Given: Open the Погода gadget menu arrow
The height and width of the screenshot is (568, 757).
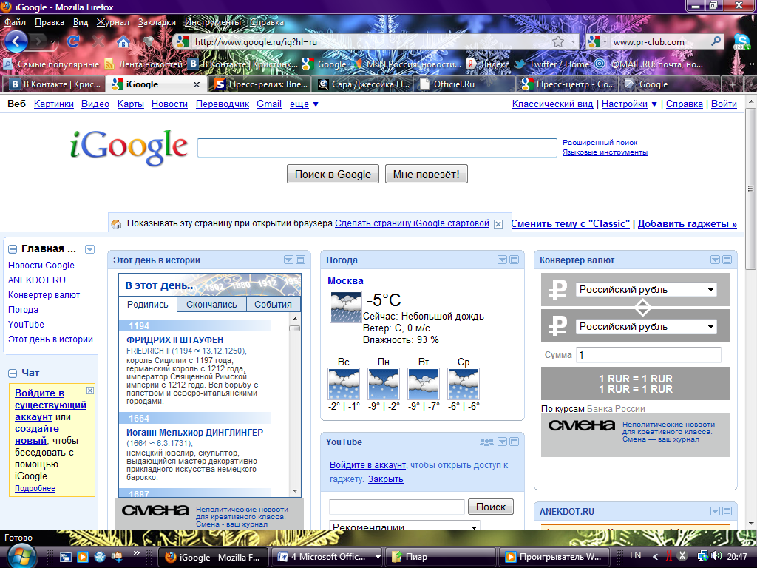Looking at the screenshot, I should click(503, 260).
